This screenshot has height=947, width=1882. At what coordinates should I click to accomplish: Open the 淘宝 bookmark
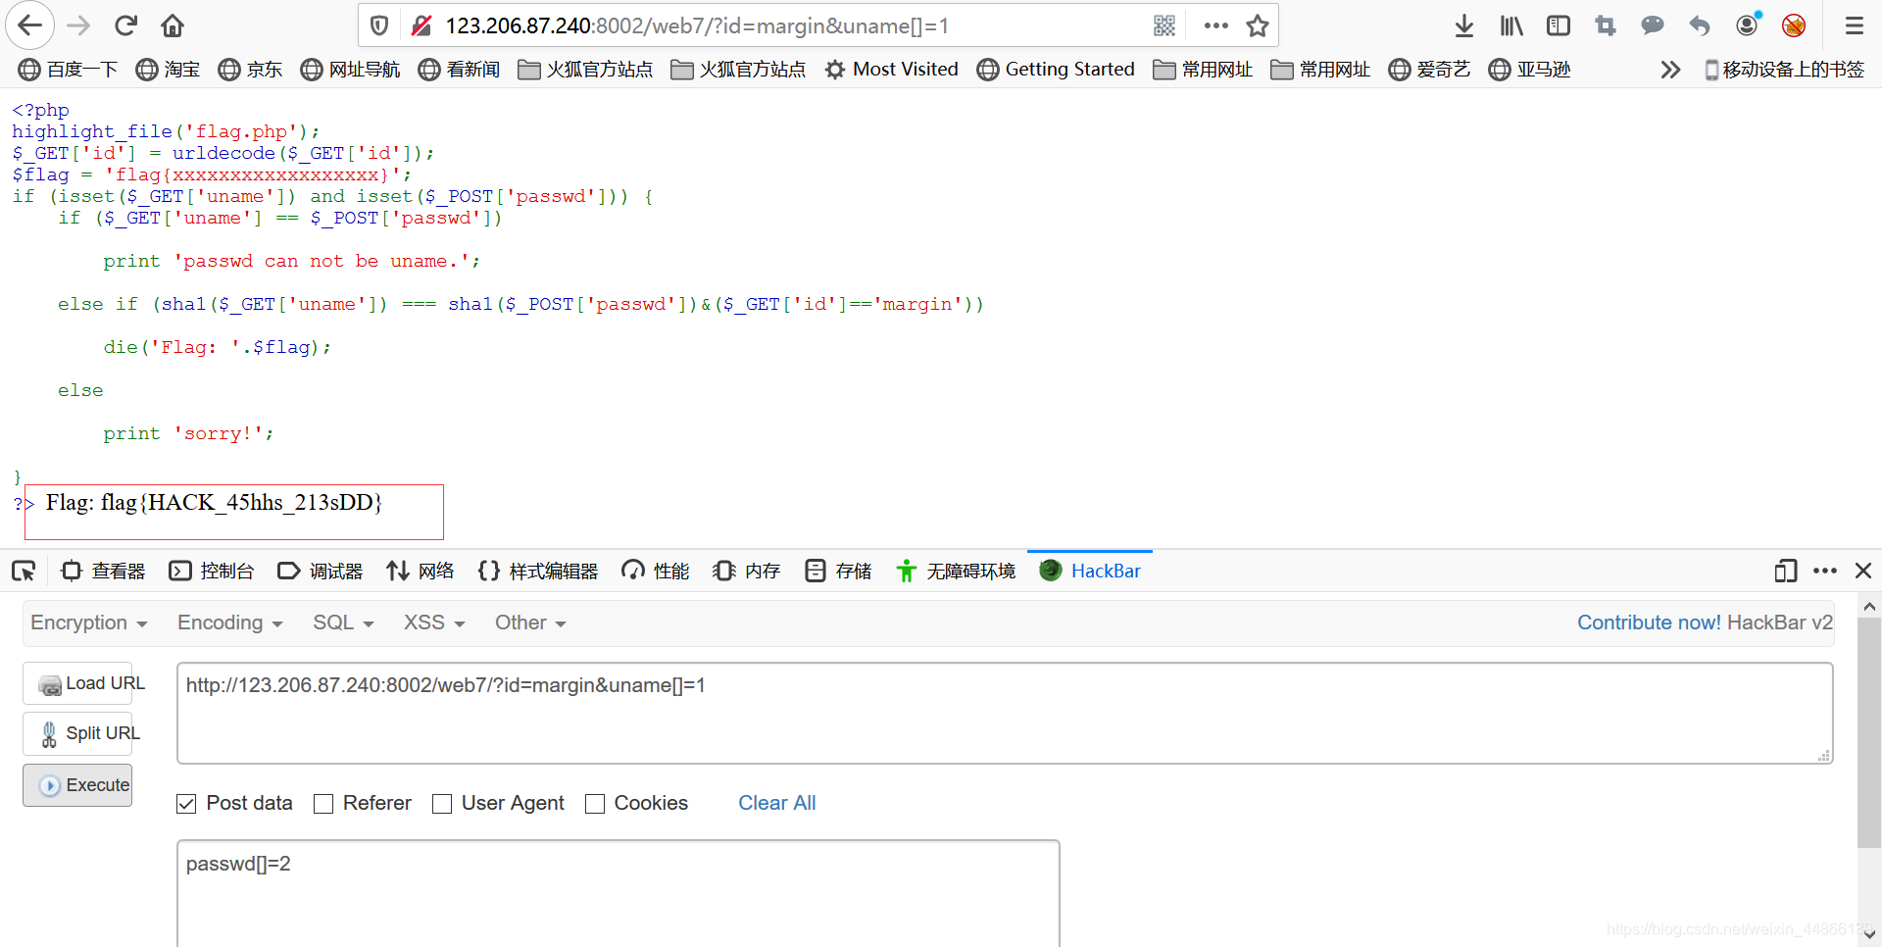click(x=169, y=70)
